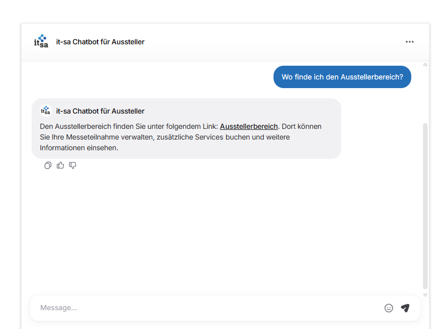The width and height of the screenshot is (448, 329).
Task: Open the emoji picker
Action: pyautogui.click(x=389, y=308)
